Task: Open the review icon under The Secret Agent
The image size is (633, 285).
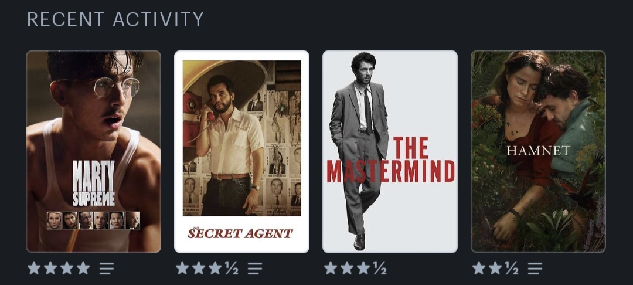Action: tap(255, 269)
